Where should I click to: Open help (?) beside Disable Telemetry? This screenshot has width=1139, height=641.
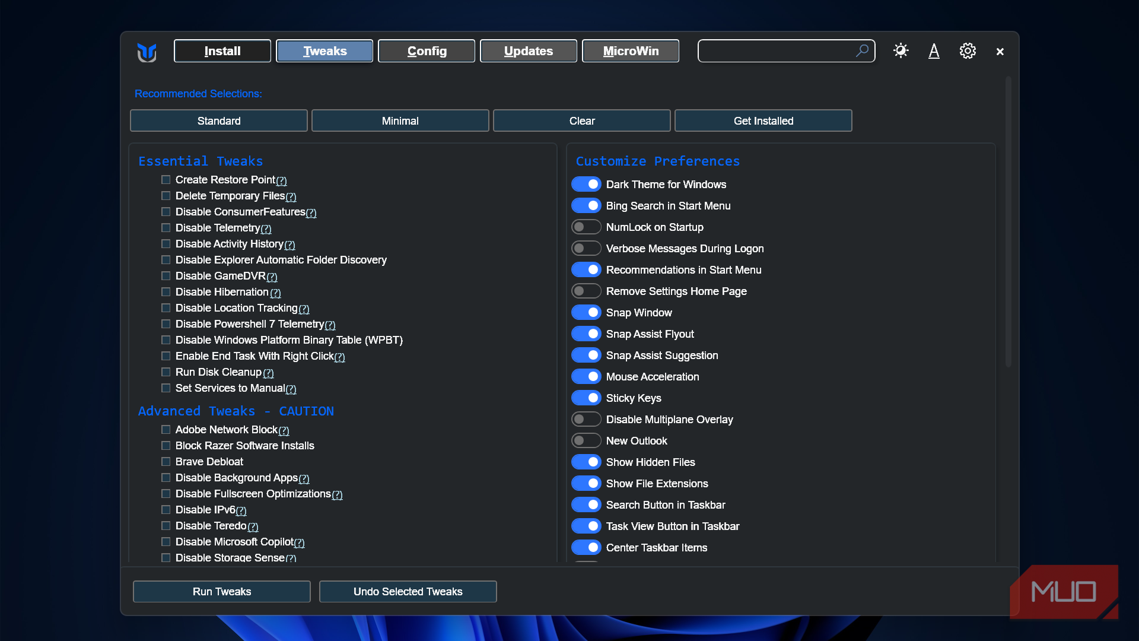pyautogui.click(x=266, y=229)
